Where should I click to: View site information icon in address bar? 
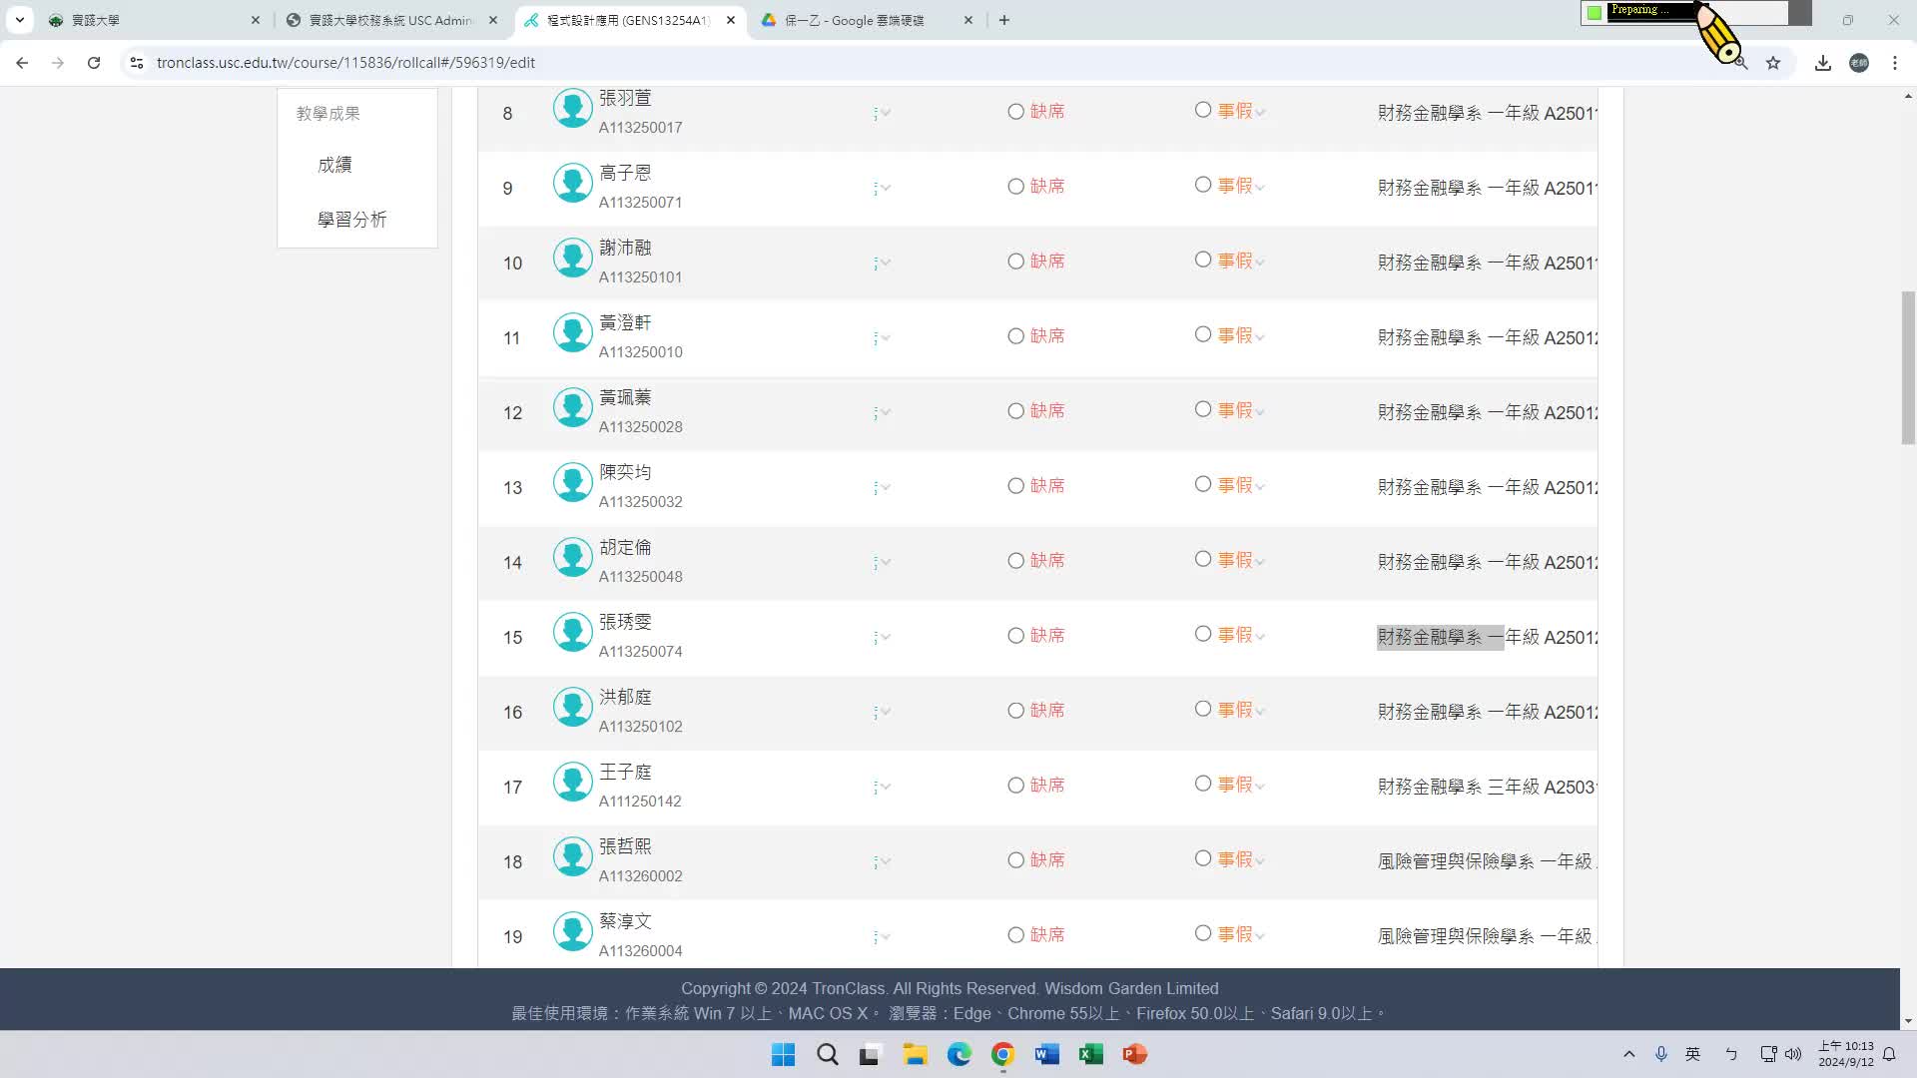coord(137,63)
